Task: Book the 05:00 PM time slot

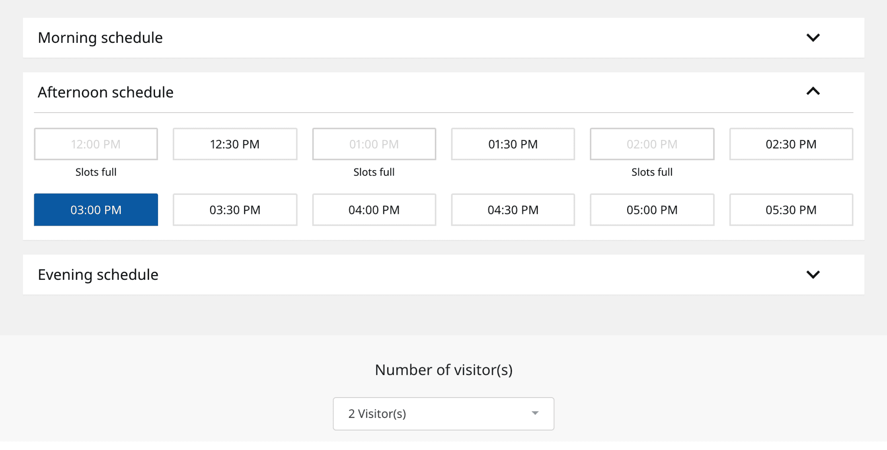Action: tap(652, 210)
